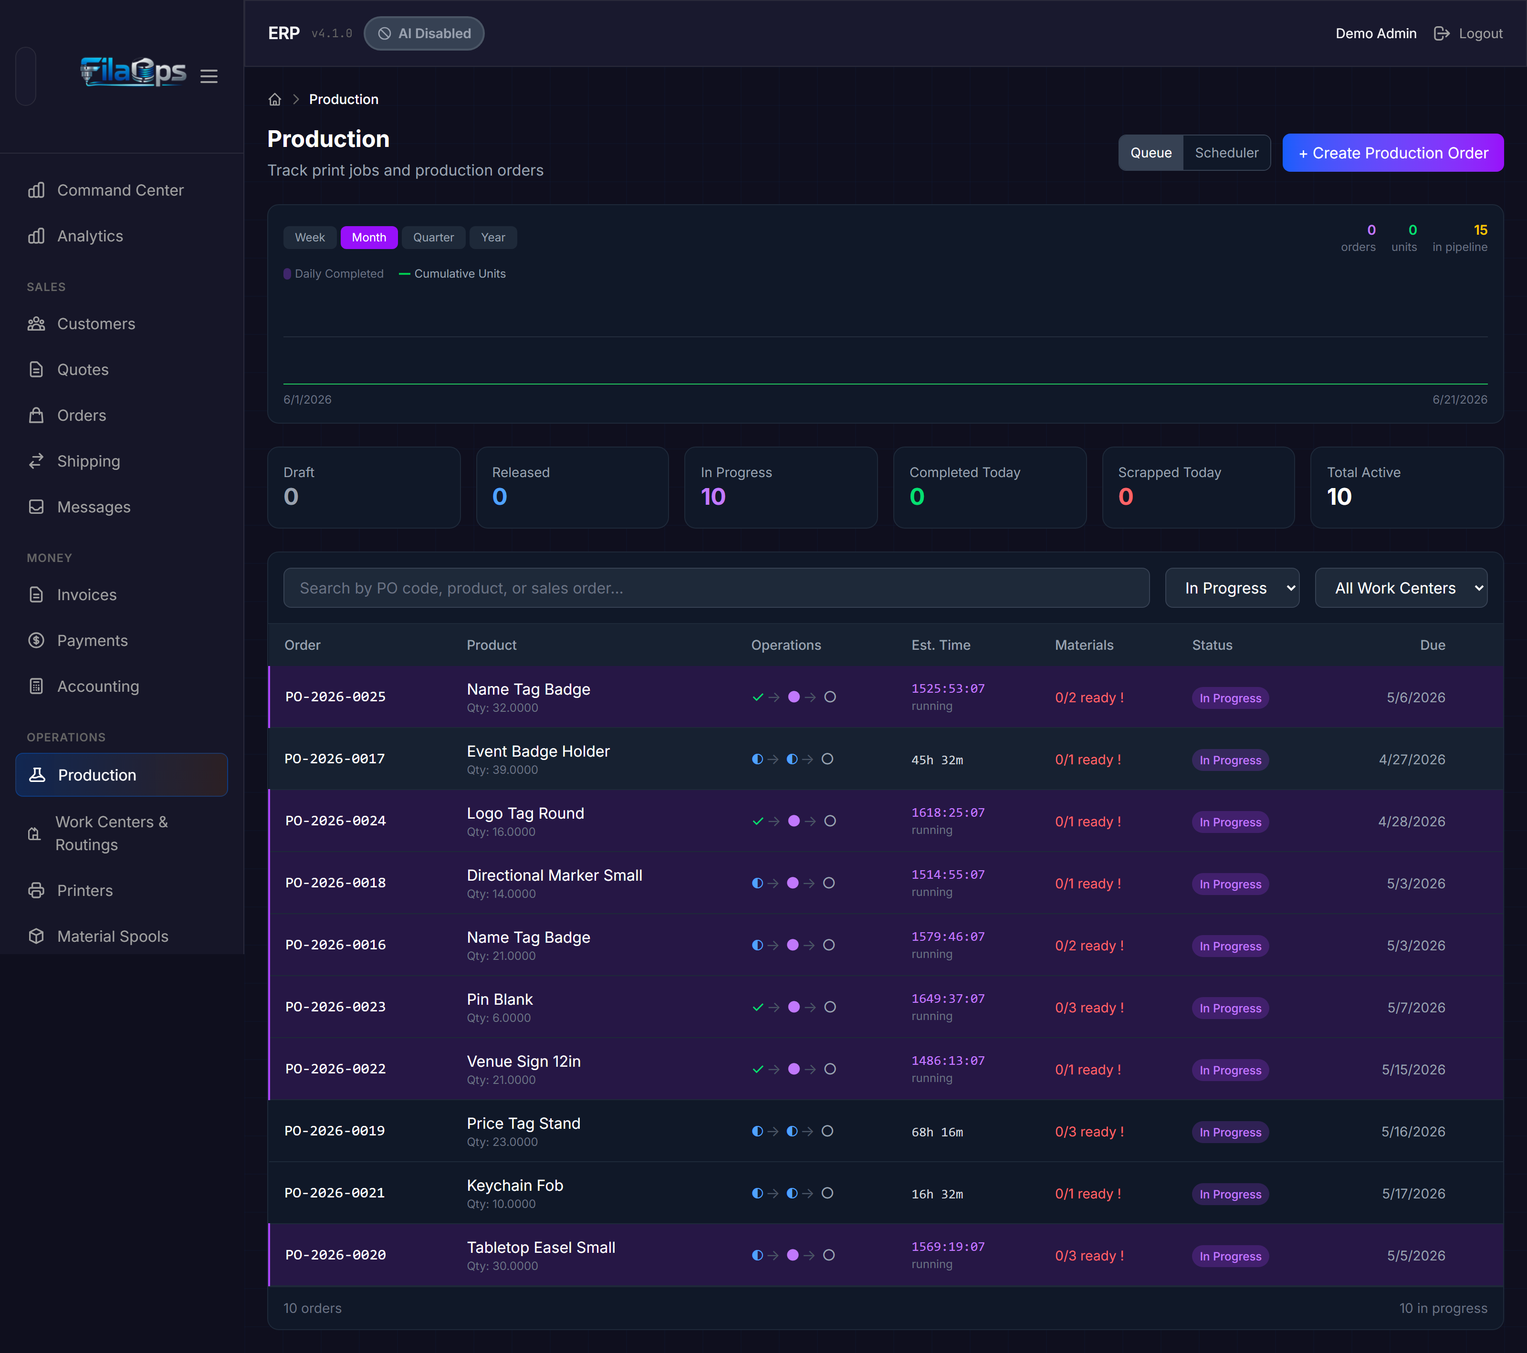Click 0/3 ready materials for PO-2026-0019
Viewport: 1527px width, 1353px height.
pos(1089,1132)
